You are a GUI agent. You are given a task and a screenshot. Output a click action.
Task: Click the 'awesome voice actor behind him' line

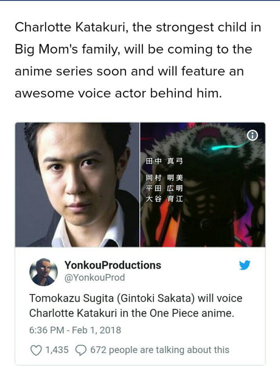pyautogui.click(x=118, y=93)
